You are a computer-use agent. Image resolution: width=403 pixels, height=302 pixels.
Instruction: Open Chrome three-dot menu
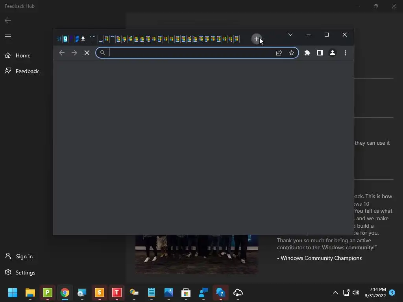[x=345, y=53]
